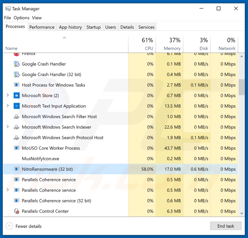Click the Fewer details link
Viewport: 248px width, 238px height.
[x=29, y=226]
